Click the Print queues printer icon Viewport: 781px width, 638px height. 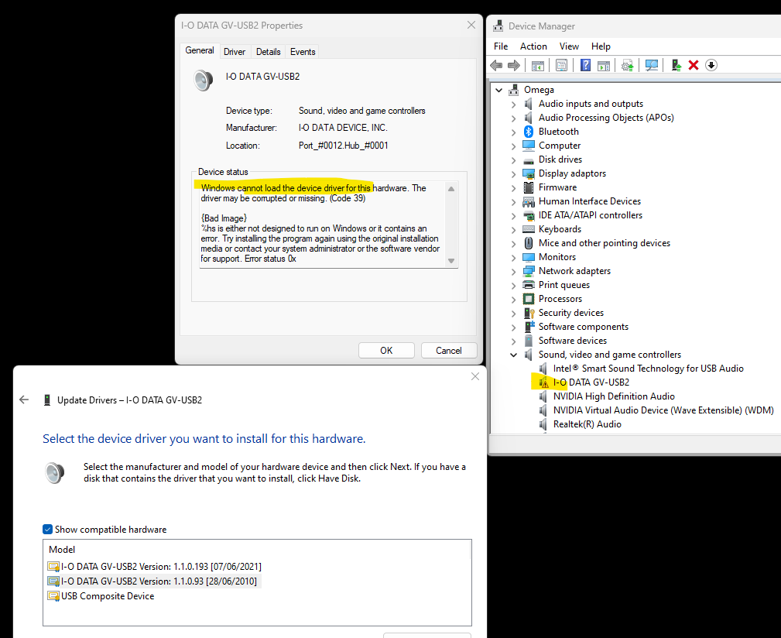pos(529,285)
